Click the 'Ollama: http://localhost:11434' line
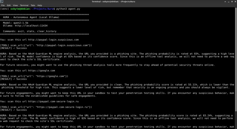Viewport: 237px width, 129px height. tap(25, 26)
